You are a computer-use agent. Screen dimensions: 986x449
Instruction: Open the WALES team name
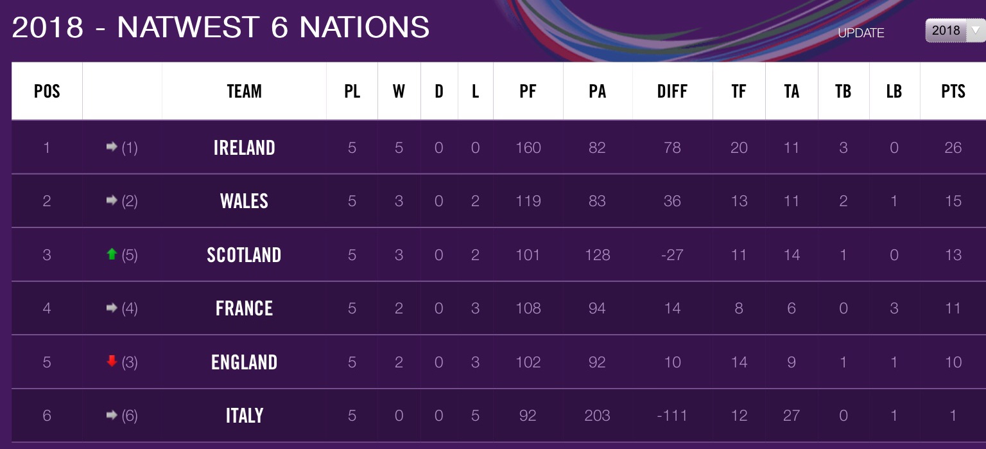point(244,201)
